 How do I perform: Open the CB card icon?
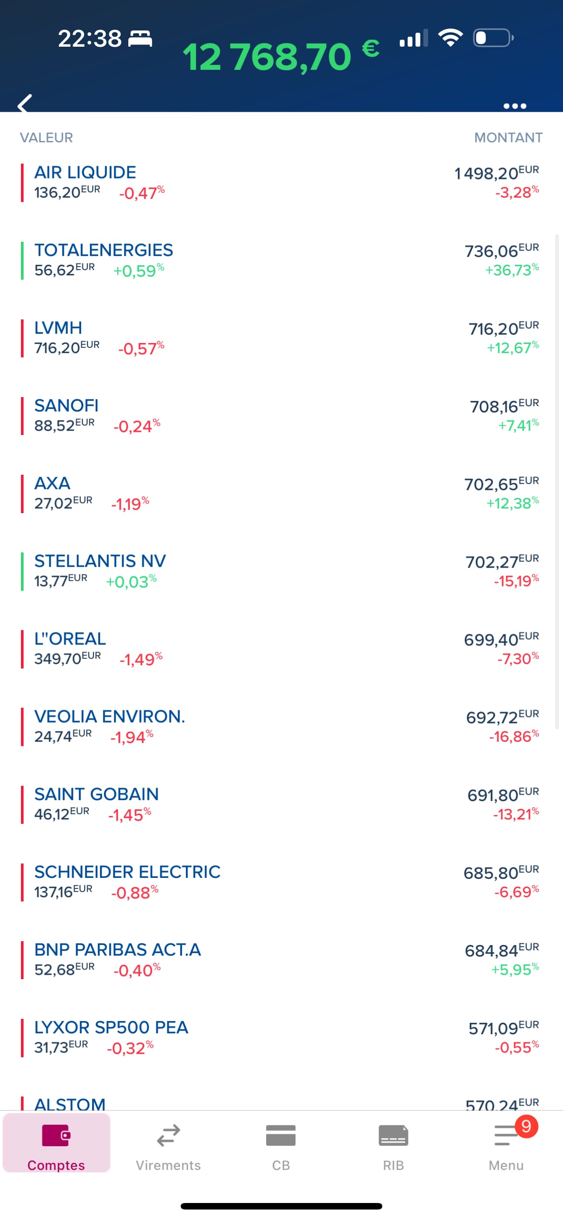coord(281,1136)
